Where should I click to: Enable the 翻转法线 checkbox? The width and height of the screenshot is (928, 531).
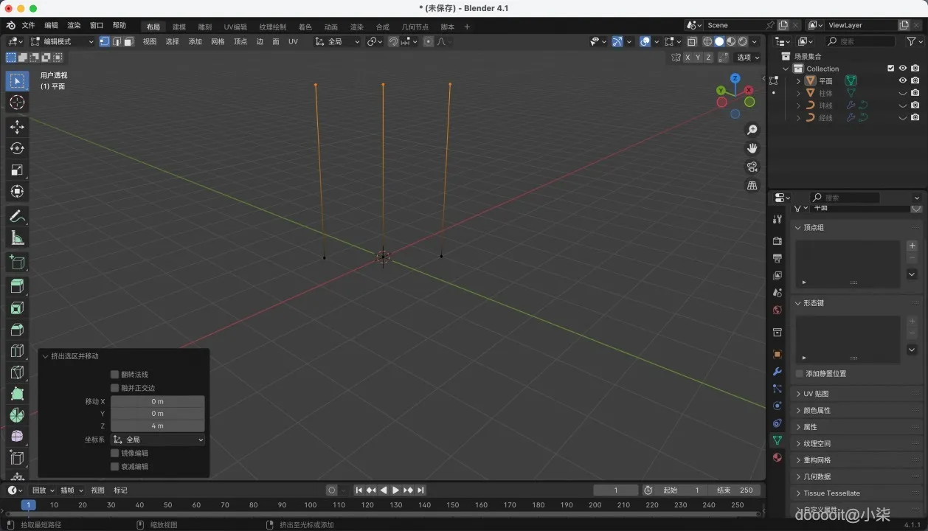tap(114, 375)
